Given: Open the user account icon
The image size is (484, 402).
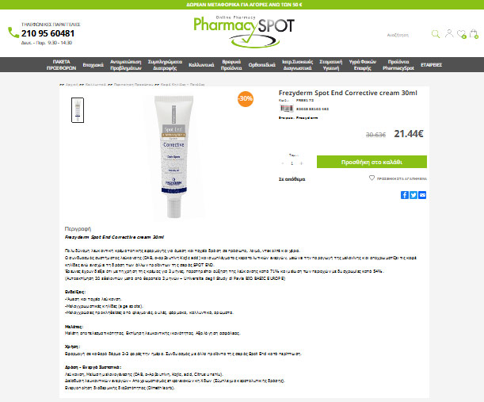Looking at the screenshot, I should coord(449,33).
